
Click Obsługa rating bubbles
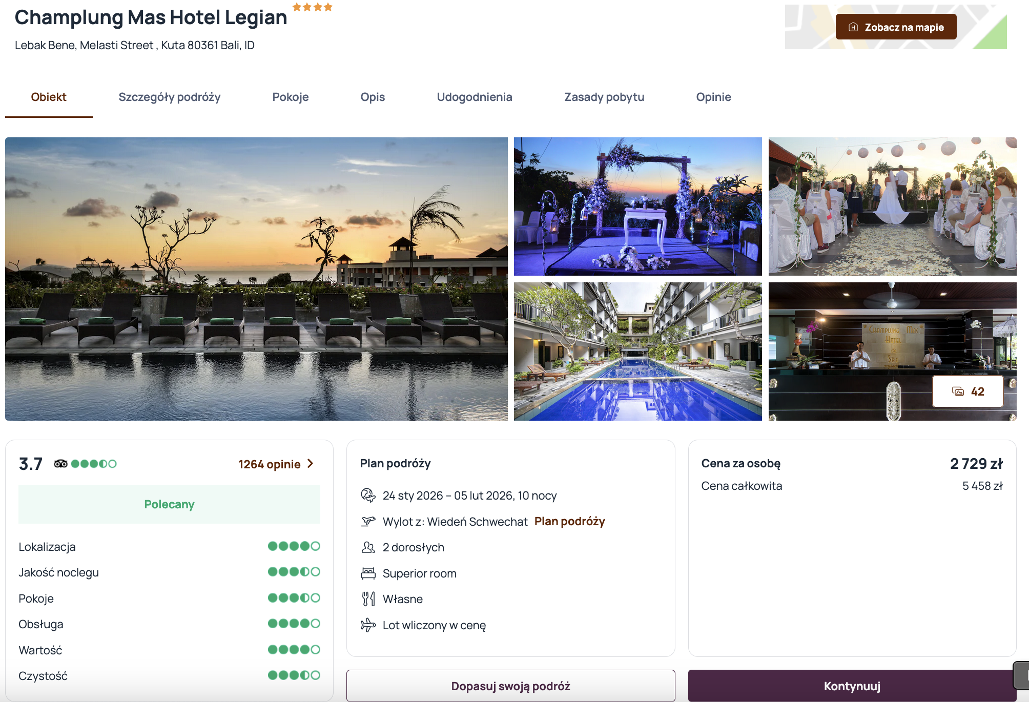point(294,624)
